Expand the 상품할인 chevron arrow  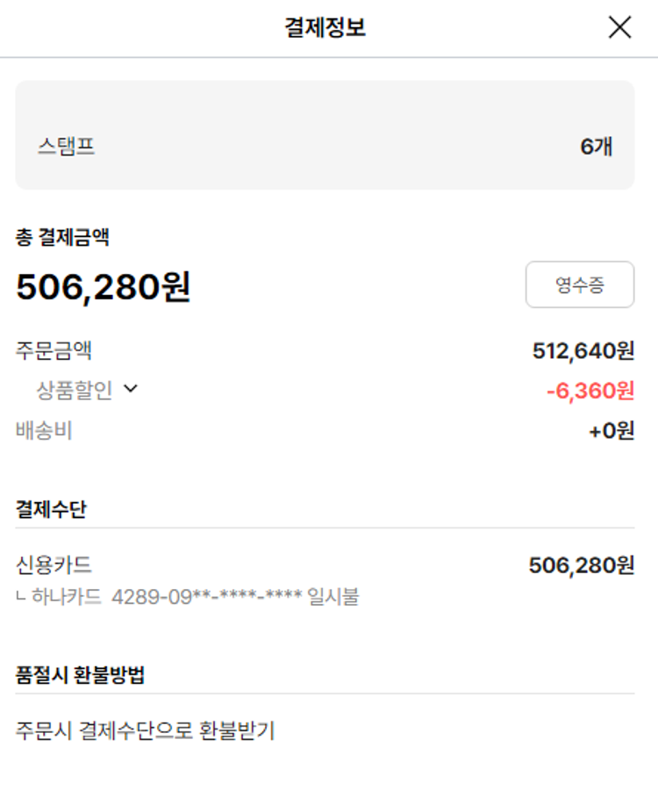tap(132, 389)
